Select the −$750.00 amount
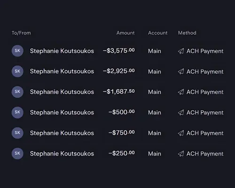 coord(122,133)
